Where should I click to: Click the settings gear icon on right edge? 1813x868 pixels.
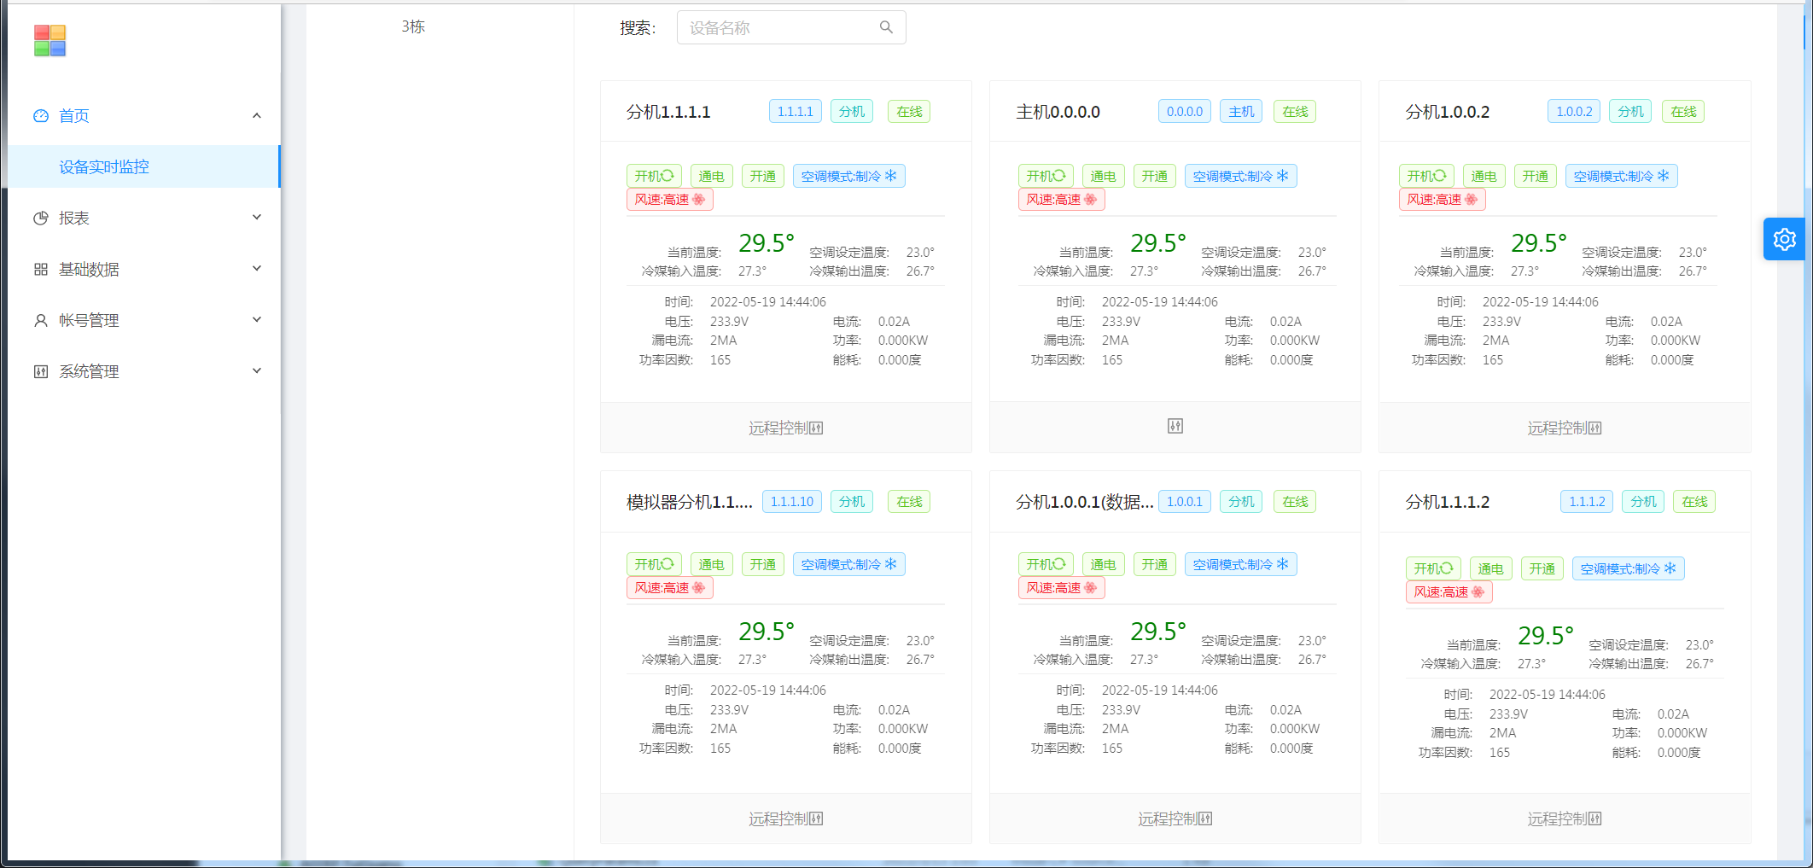tap(1784, 239)
